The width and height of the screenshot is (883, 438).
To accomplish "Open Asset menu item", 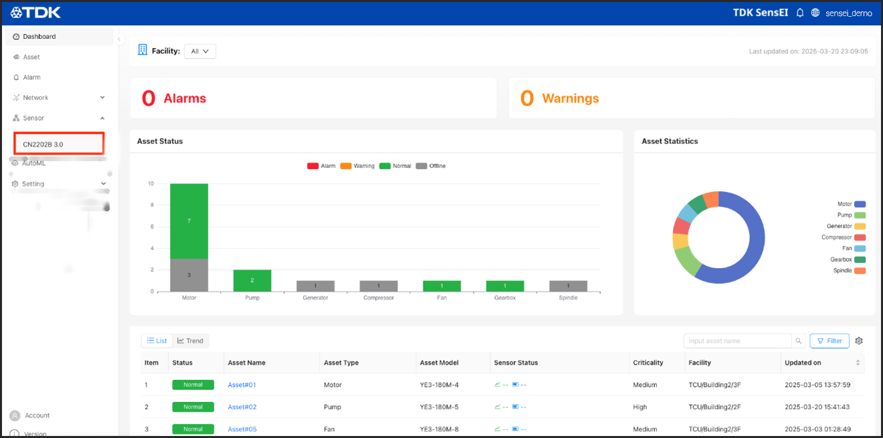I will tap(60, 57).
